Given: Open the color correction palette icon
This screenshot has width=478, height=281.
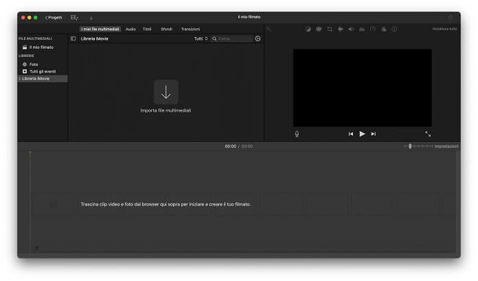Looking at the screenshot, I should click(x=319, y=29).
